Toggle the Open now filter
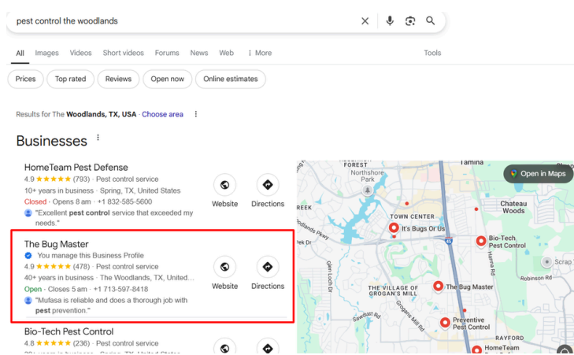Viewport: 574px width, 355px height. [167, 79]
